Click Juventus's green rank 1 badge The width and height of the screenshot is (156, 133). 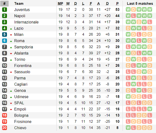[4, 10]
